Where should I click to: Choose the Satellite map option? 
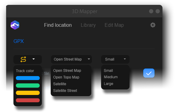click(60, 84)
